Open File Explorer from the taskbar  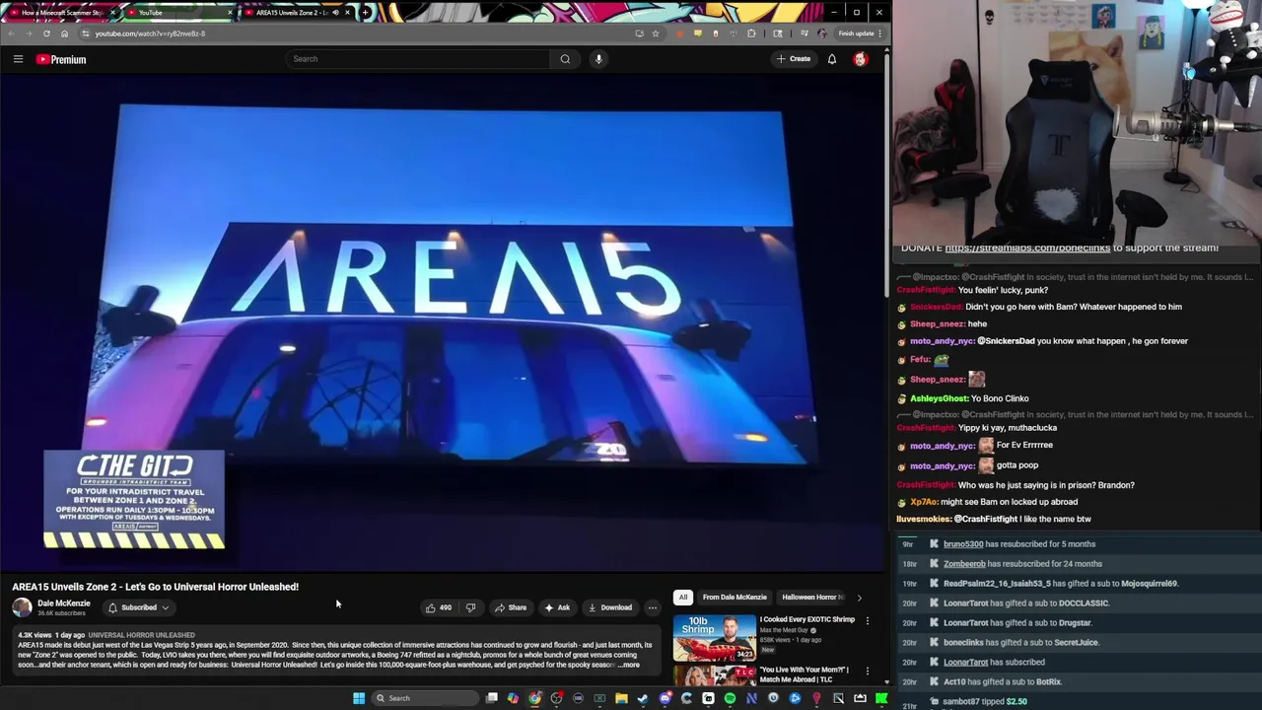tap(621, 698)
